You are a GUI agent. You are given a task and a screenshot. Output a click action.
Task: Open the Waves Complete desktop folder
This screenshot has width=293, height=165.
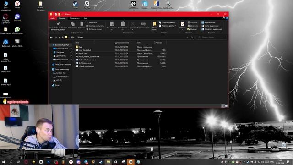[40, 6]
